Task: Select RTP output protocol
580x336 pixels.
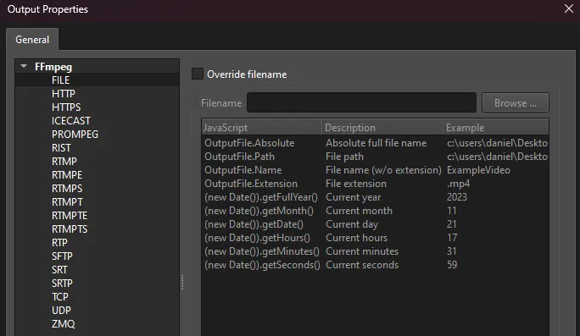Action: (97, 243)
